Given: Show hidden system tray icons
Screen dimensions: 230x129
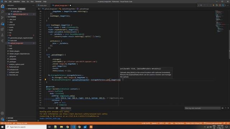Looking at the screenshot, I should pyautogui.click(x=205, y=127).
